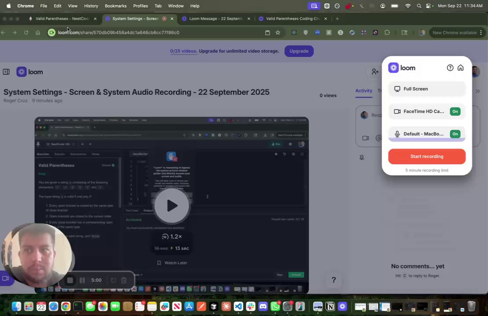Click the Loom recorder menu bar icon
This screenshot has width=488, height=316.
(x=314, y=6)
